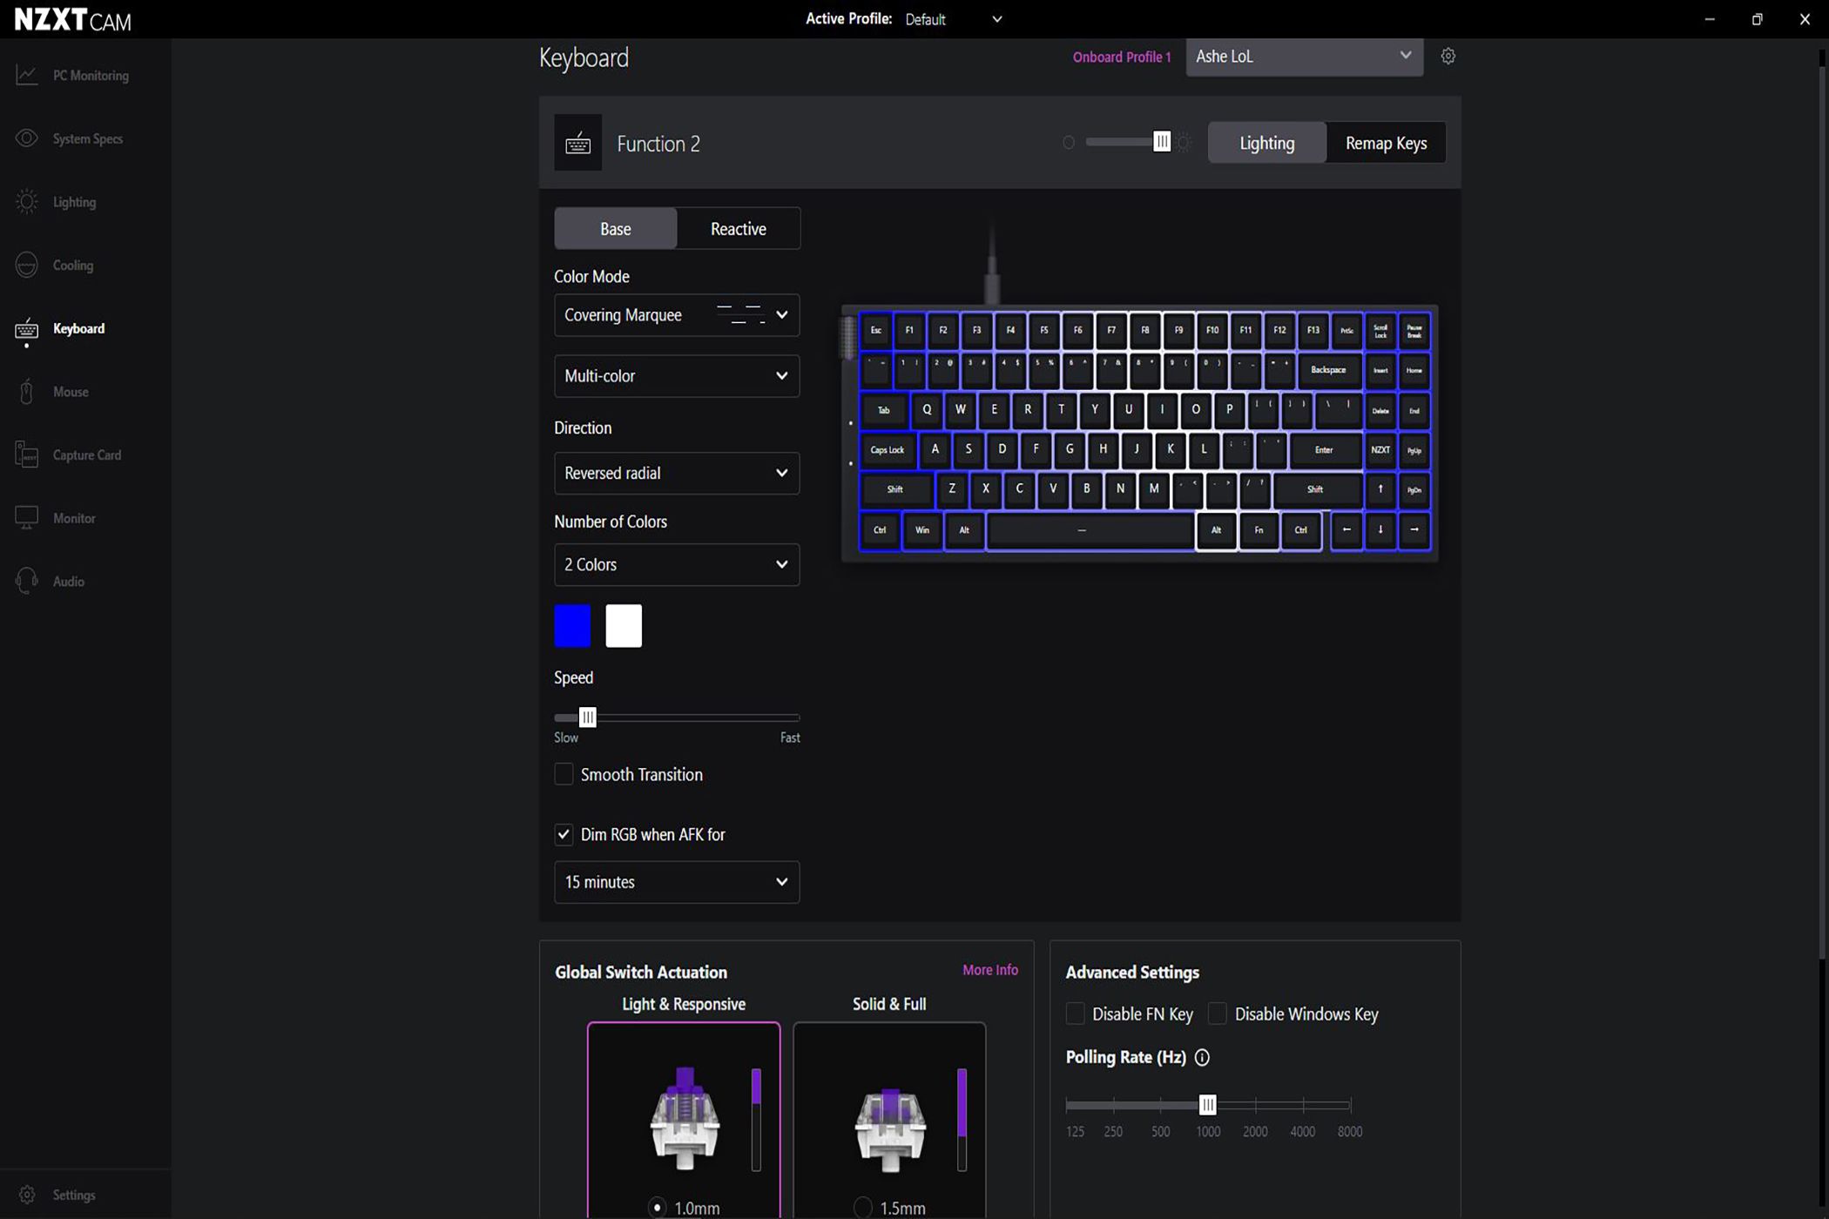Go to System Specs menu item
The height and width of the screenshot is (1219, 1829).
[x=87, y=139]
